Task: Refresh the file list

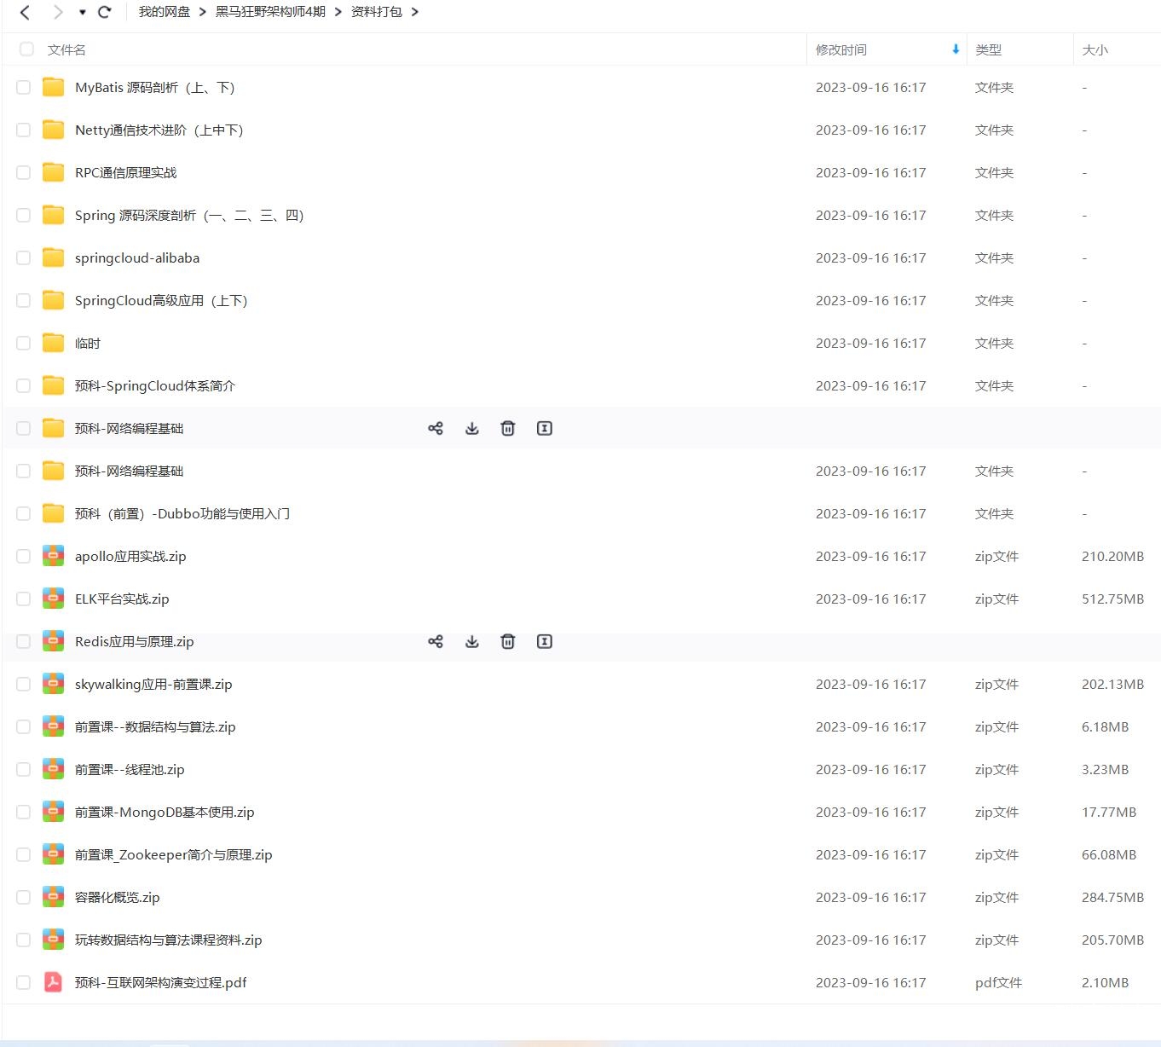Action: [105, 12]
